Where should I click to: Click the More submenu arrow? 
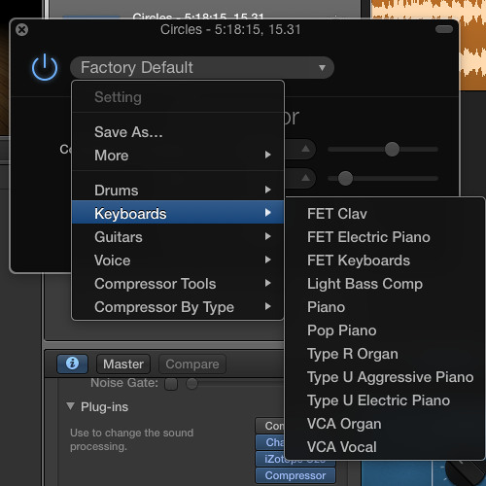coord(267,155)
